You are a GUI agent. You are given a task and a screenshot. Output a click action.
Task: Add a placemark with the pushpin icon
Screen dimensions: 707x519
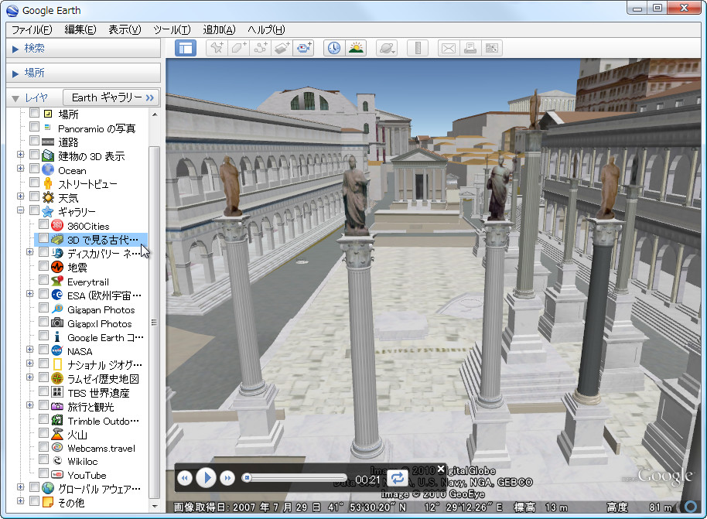(217, 48)
